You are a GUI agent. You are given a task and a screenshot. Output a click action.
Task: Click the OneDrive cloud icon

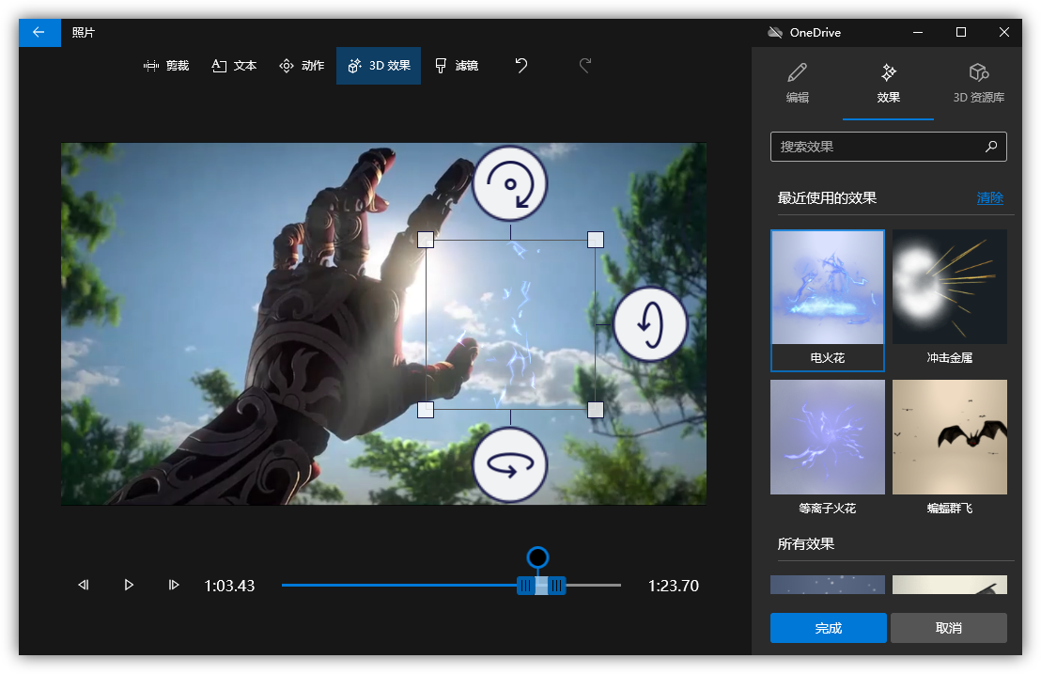pos(775,33)
